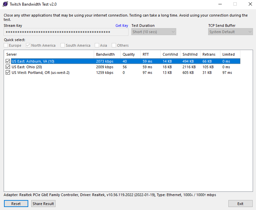The image size is (256, 210).
Task: Click the 14 KB ConWnd value
Action: click(167, 61)
